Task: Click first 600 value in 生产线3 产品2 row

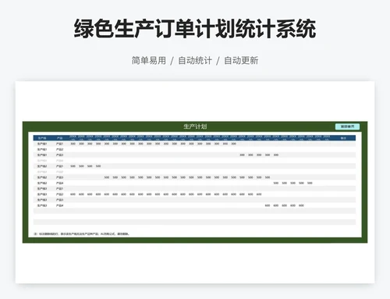Action: (x=73, y=194)
